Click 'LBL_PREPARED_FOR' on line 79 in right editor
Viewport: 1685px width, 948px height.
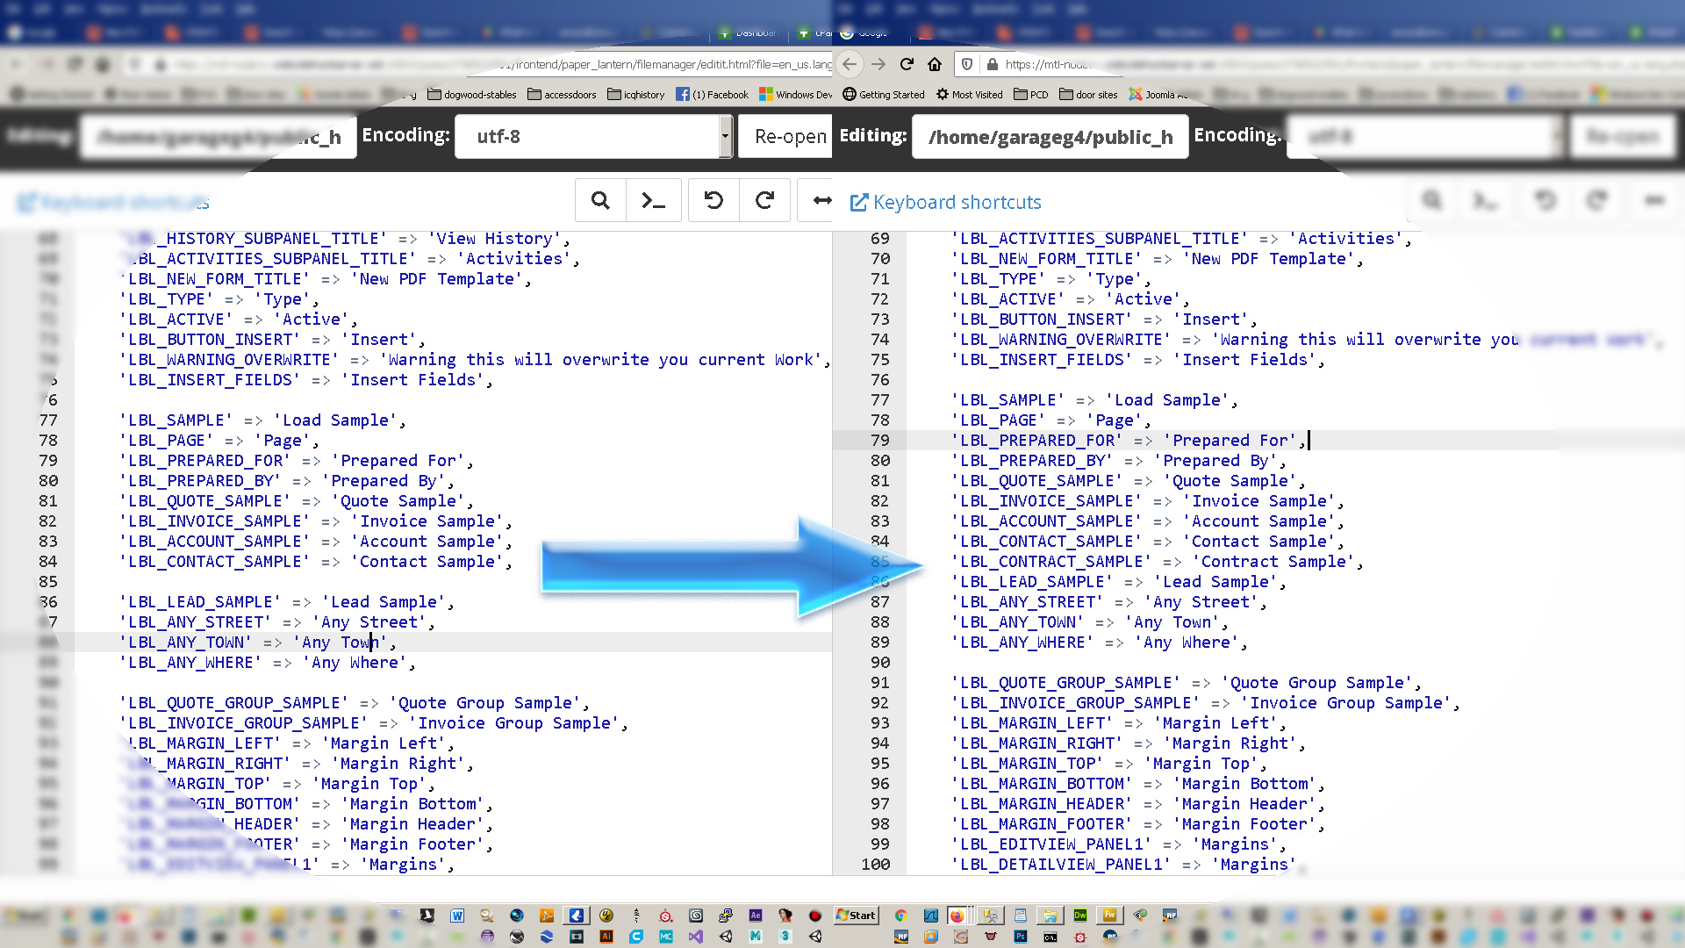[1038, 441]
